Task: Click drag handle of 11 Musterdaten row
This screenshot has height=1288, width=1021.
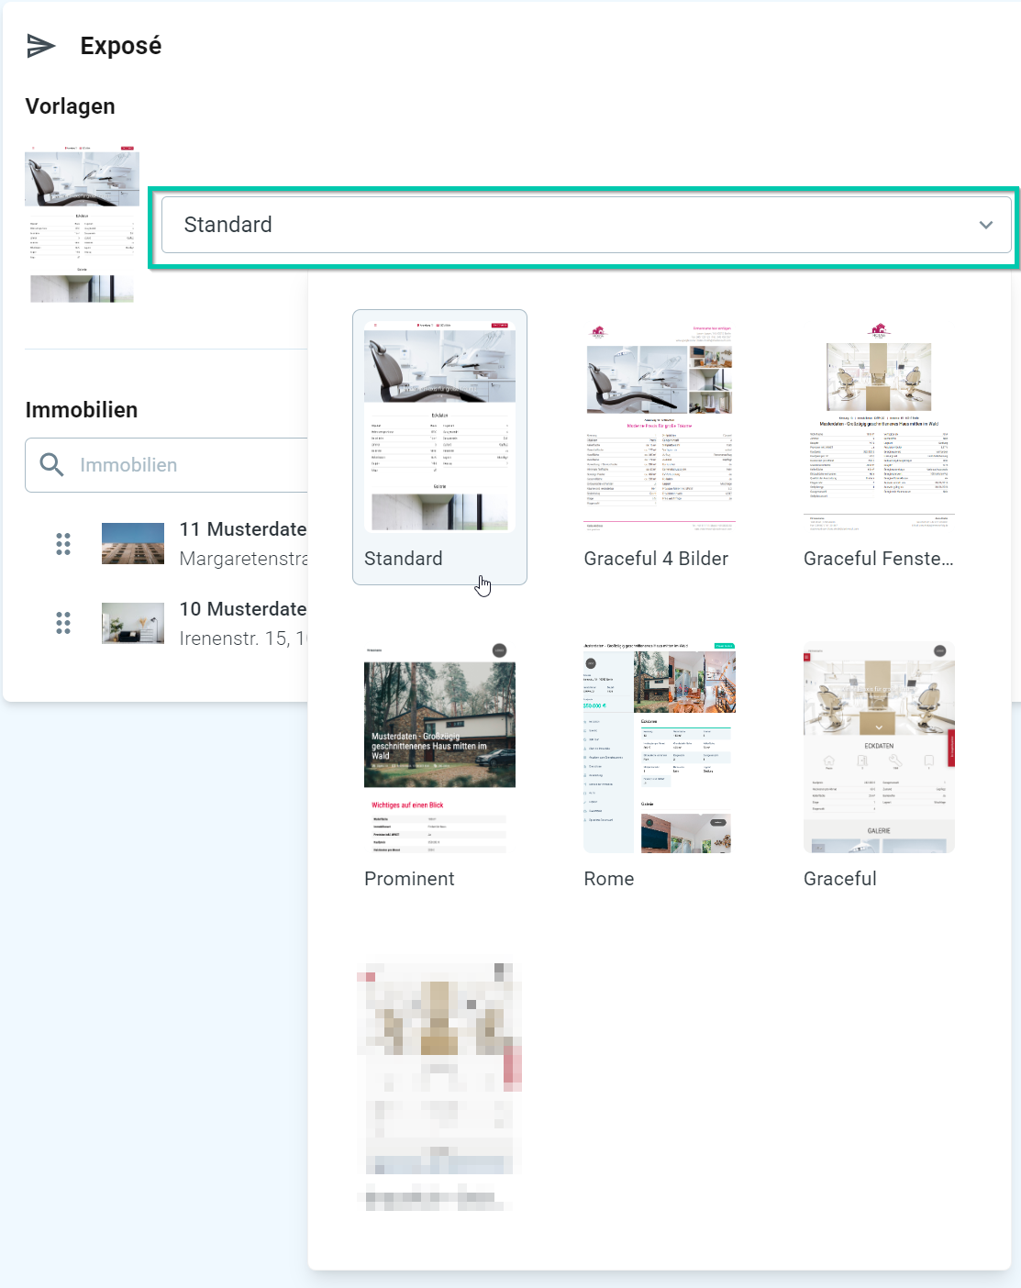Action: click(x=63, y=544)
